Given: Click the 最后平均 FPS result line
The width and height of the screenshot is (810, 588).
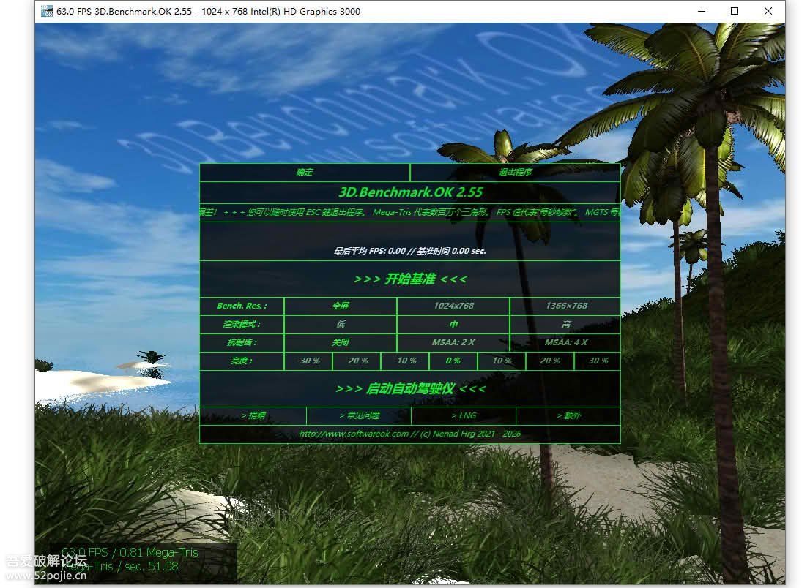Looking at the screenshot, I should click(x=410, y=251).
